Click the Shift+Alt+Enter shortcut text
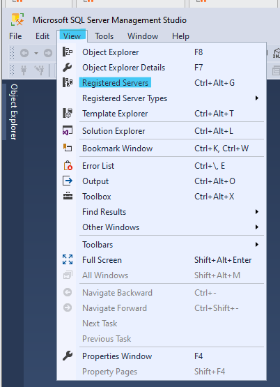This screenshot has width=280, height=387. (x=223, y=260)
